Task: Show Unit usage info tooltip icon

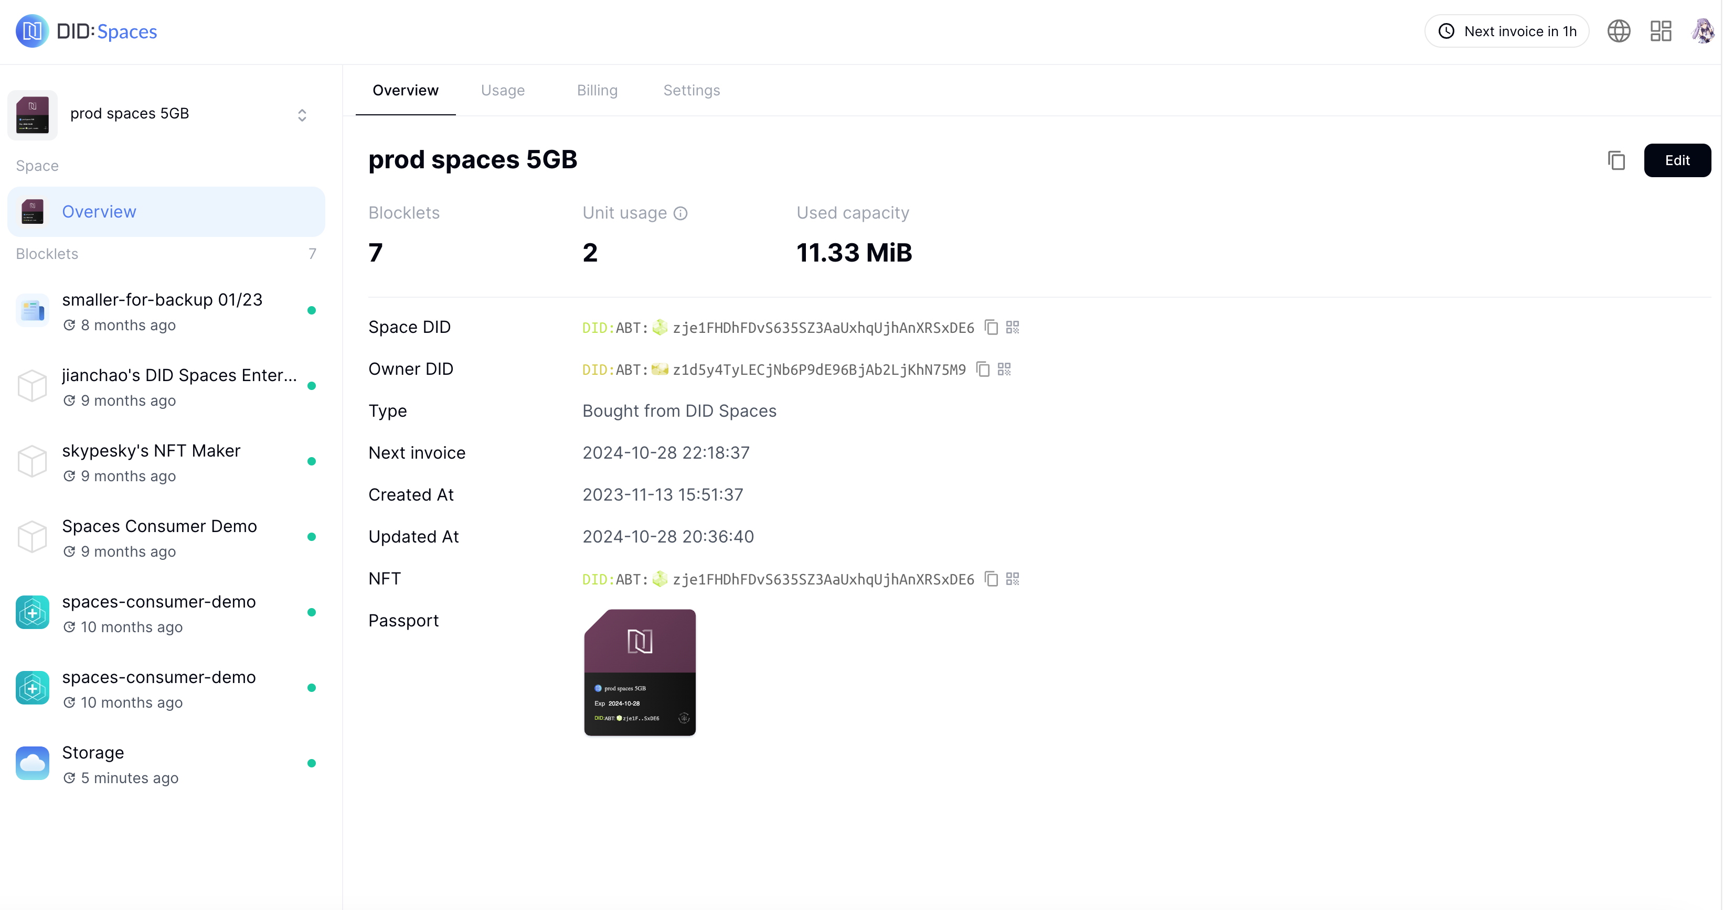Action: point(680,213)
